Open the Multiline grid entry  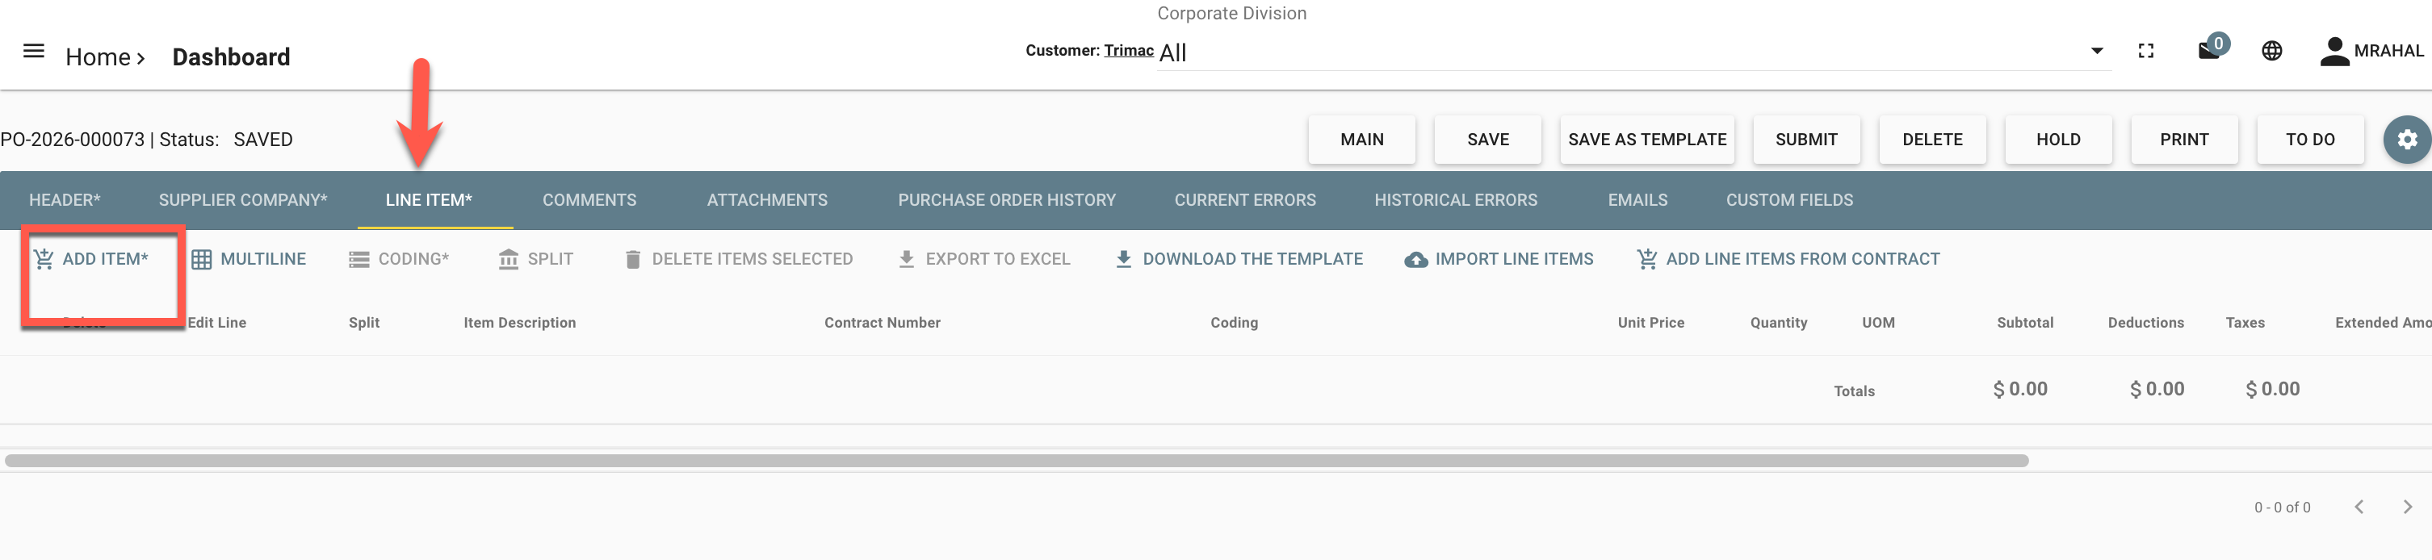coord(249,259)
